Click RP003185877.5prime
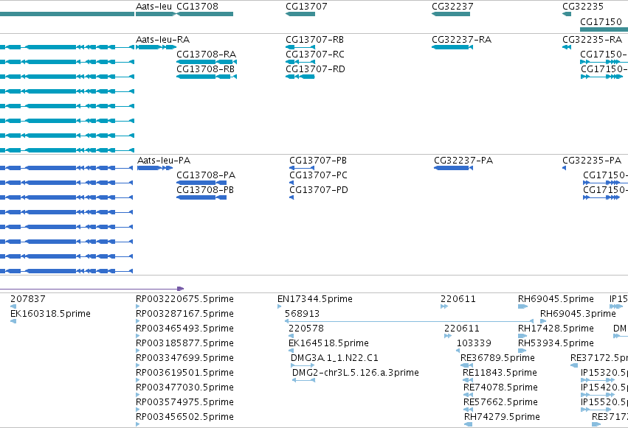Screen dimensions: 628x428 pos(138,351)
